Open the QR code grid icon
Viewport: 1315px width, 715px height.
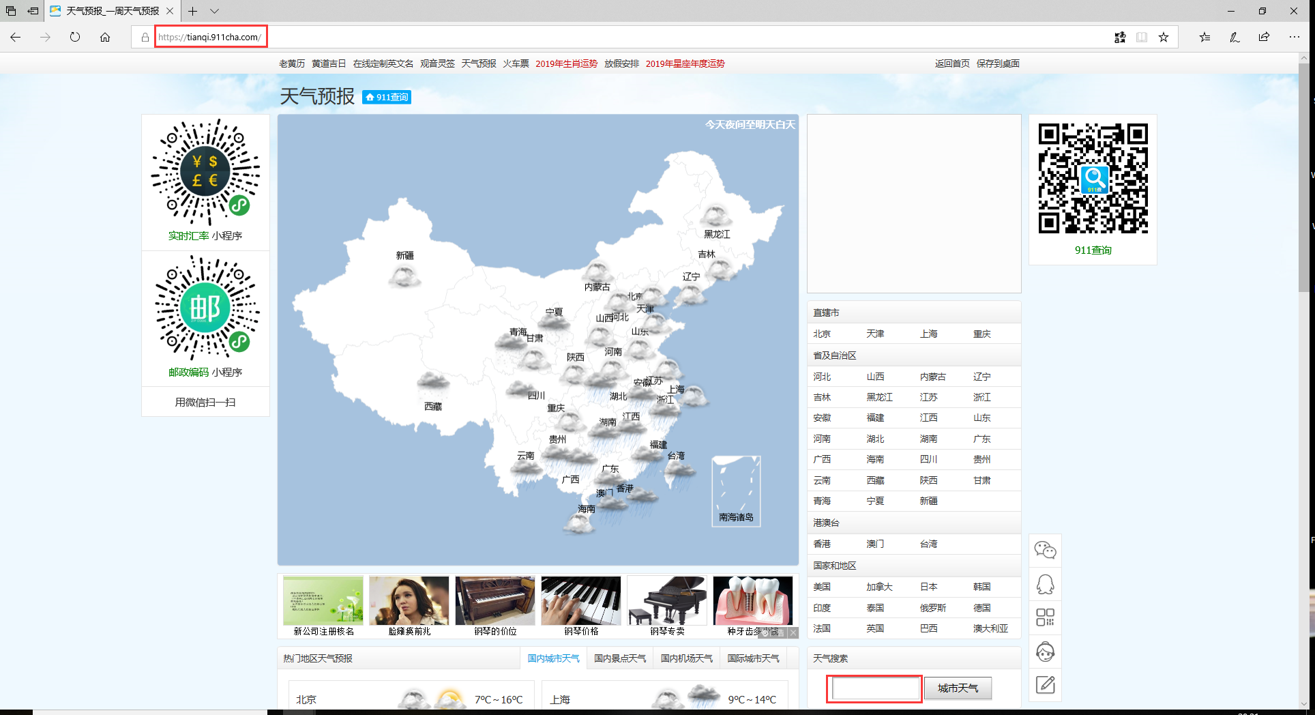coord(1045,618)
